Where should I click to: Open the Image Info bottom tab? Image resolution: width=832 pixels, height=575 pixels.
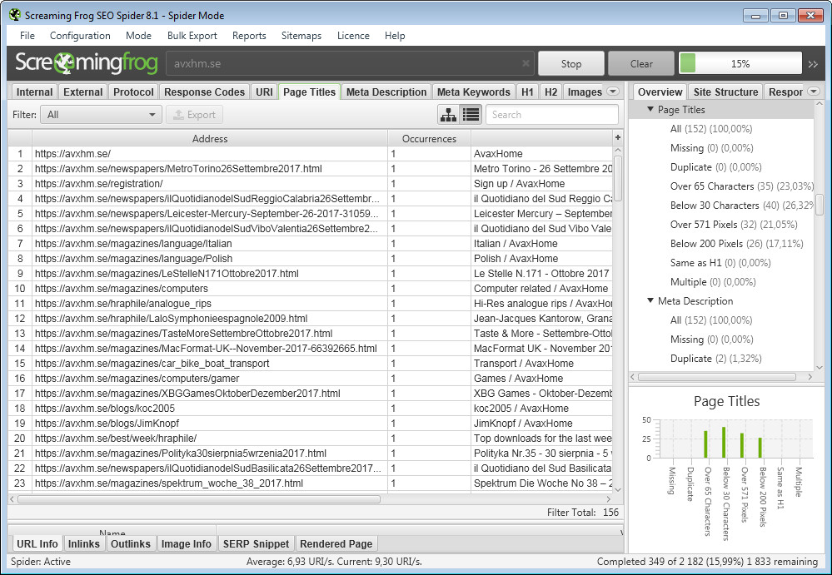coord(186,543)
